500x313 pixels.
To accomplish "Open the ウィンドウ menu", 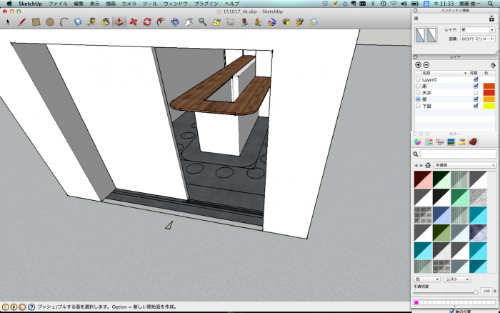I will coord(175,4).
